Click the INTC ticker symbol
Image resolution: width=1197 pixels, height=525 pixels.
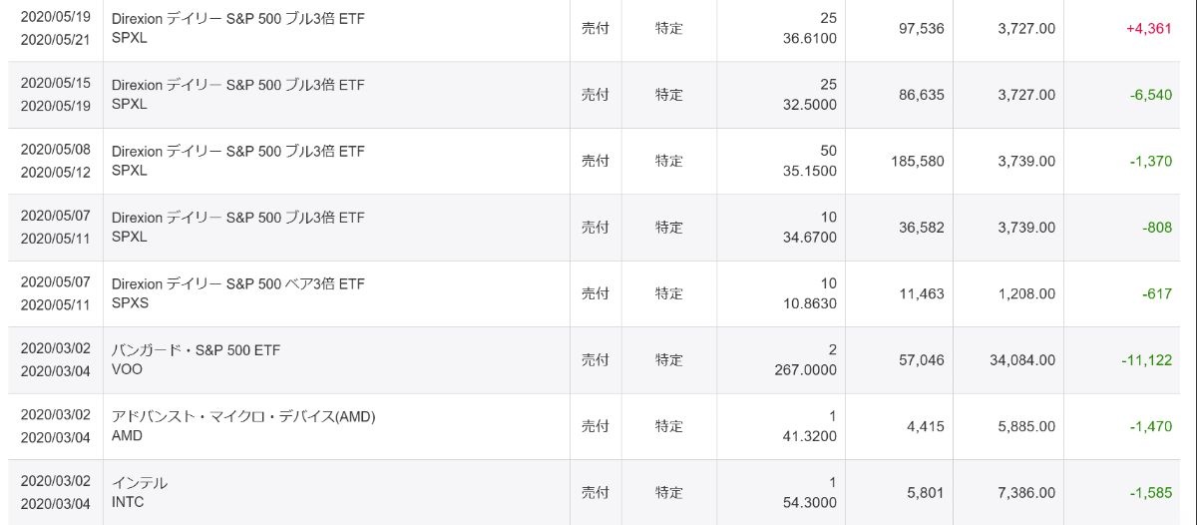[x=128, y=502]
